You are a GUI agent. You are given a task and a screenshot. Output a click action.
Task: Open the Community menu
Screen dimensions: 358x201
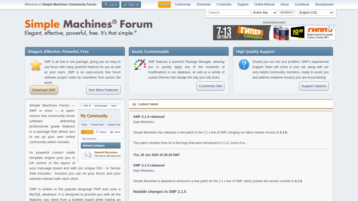point(183,4)
